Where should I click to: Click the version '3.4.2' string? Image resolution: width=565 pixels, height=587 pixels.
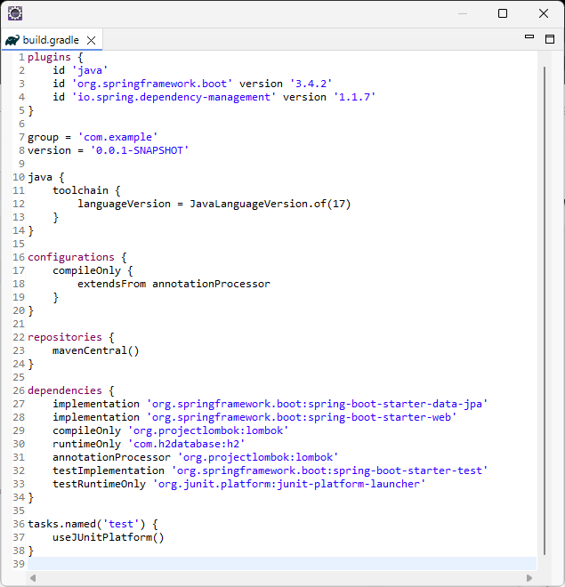click(x=311, y=84)
